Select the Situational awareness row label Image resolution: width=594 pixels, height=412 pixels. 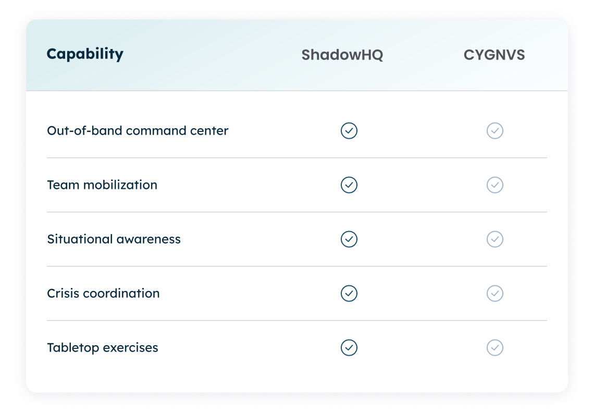(x=114, y=239)
